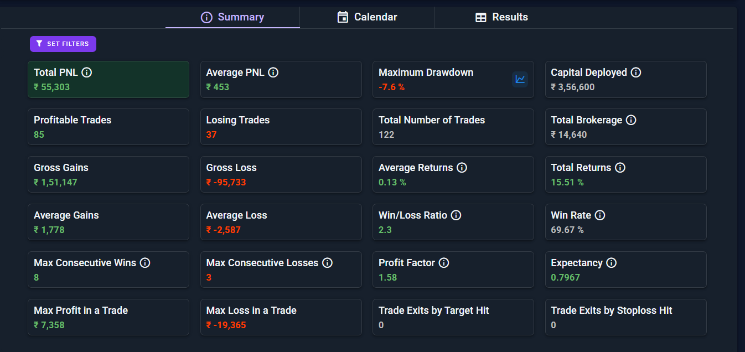Click the Average Returns info icon
The width and height of the screenshot is (745, 352).
click(462, 168)
